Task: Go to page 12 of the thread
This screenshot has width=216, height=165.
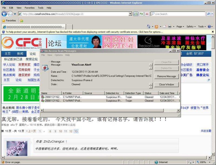Action: pyautogui.click(x=71, y=131)
